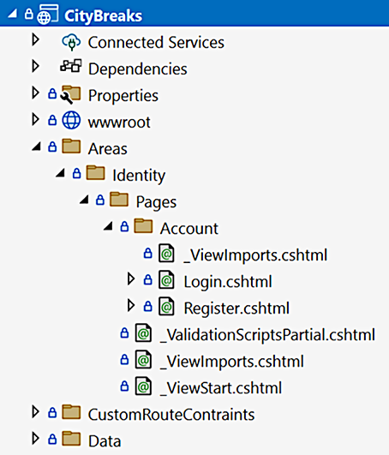
Task: Click the Properties wrench folder icon
Action: [70, 94]
